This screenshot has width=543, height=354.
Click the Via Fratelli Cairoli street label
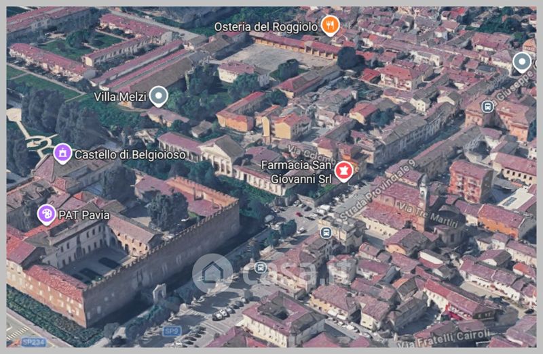pos(452,332)
